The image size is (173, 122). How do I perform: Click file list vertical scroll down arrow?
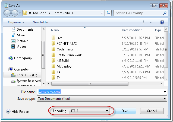166,79
